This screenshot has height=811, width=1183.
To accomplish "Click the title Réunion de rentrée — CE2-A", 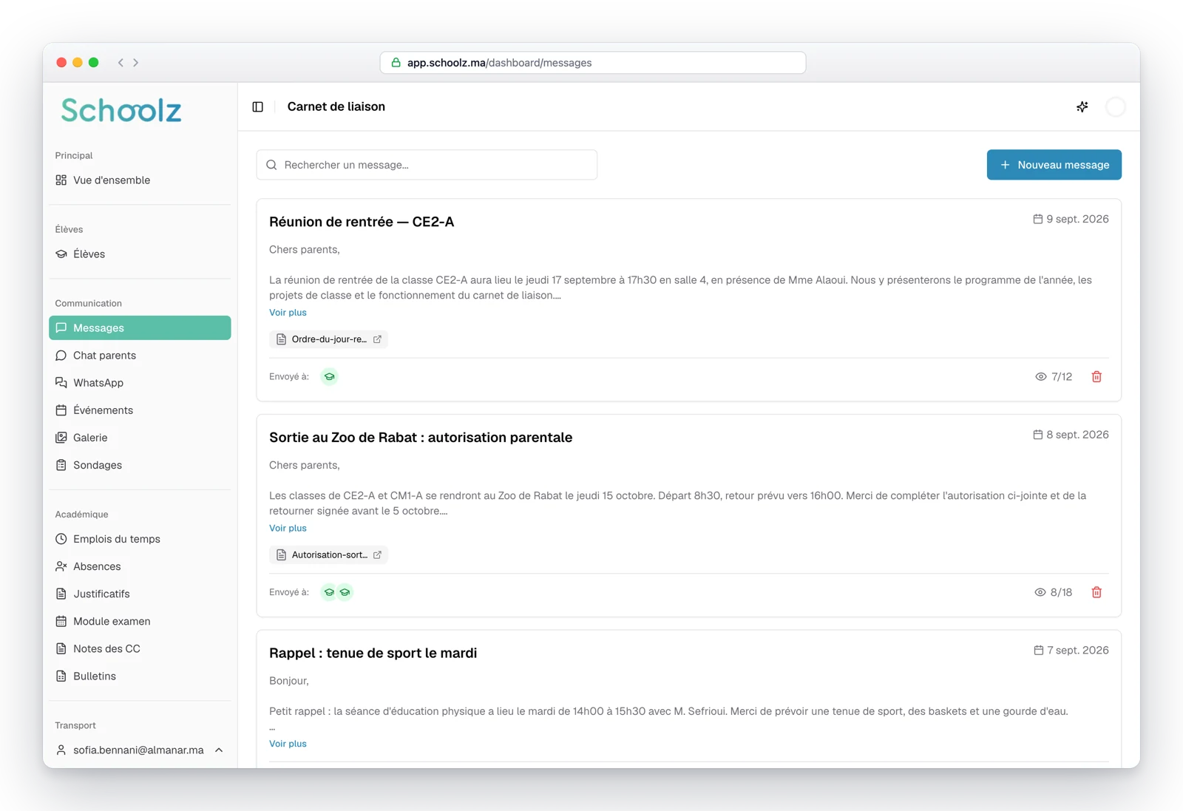I will pos(362,222).
